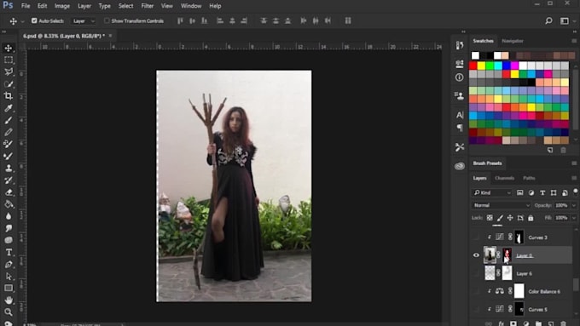Toggle the Auto-Select checkbox
This screenshot has width=580, height=326.
34,21
